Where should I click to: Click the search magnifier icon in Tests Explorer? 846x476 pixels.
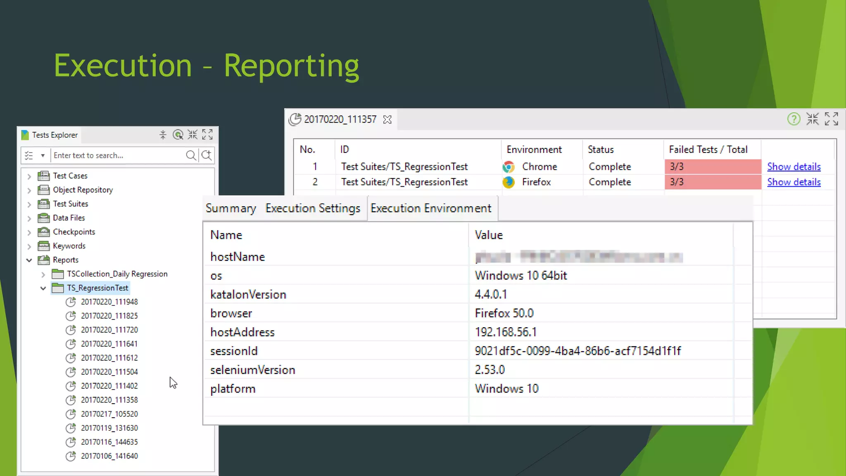click(x=190, y=155)
